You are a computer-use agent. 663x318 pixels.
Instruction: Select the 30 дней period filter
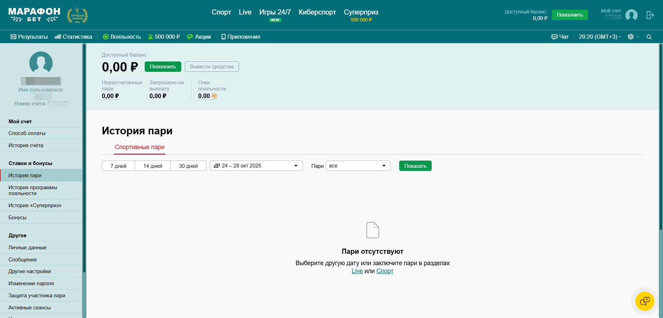(x=188, y=166)
